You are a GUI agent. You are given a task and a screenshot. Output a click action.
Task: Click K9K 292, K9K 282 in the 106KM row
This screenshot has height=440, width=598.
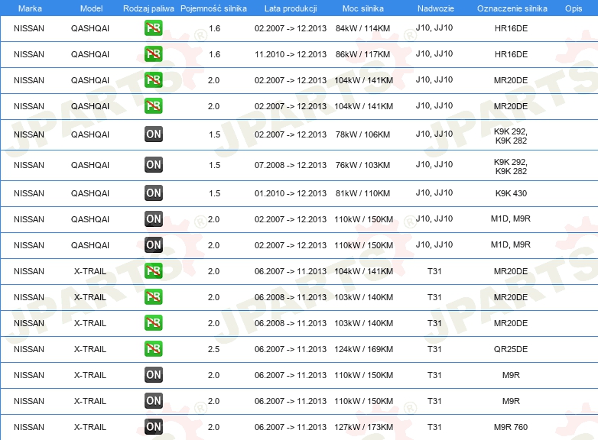(x=511, y=136)
